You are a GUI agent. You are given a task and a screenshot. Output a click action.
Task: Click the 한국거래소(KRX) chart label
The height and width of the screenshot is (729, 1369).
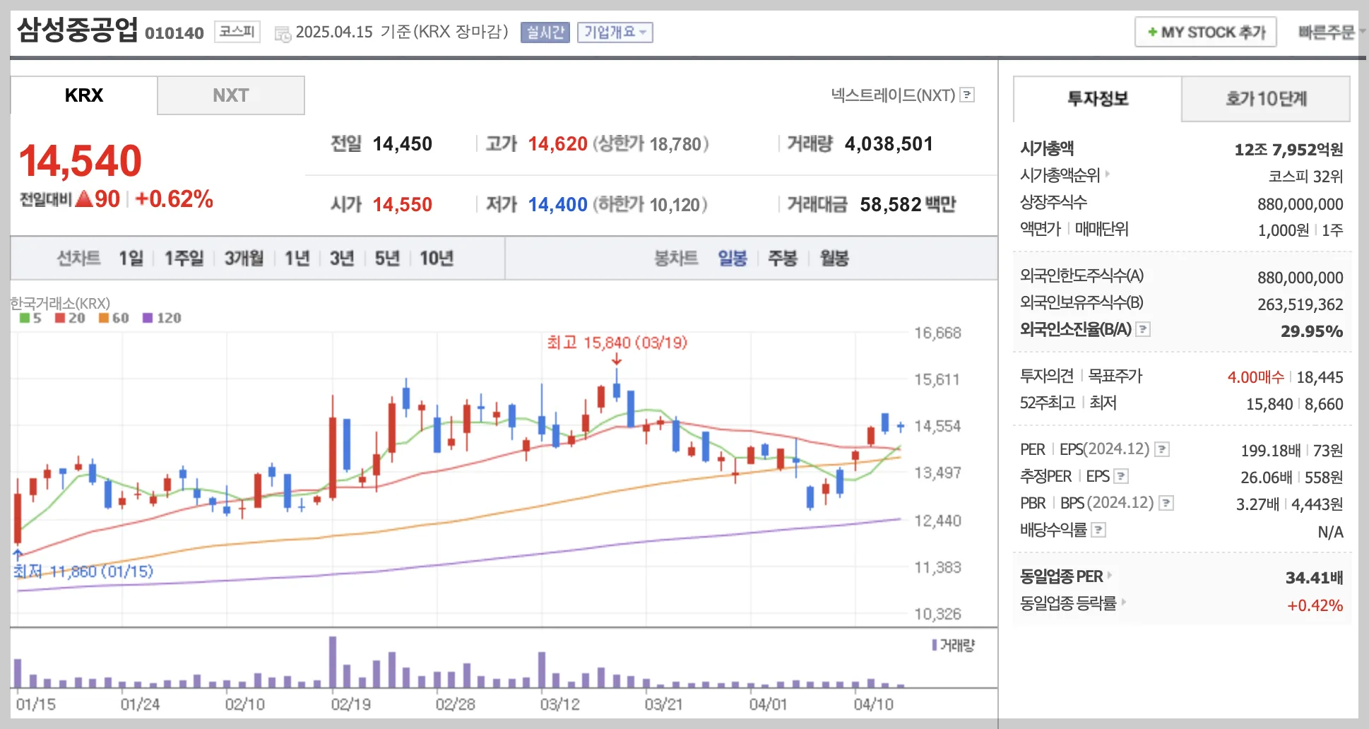[60, 303]
